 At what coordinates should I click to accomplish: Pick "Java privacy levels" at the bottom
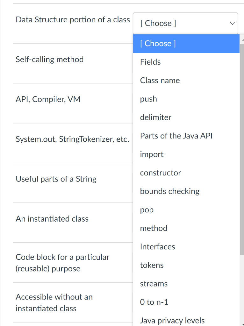click(x=172, y=320)
